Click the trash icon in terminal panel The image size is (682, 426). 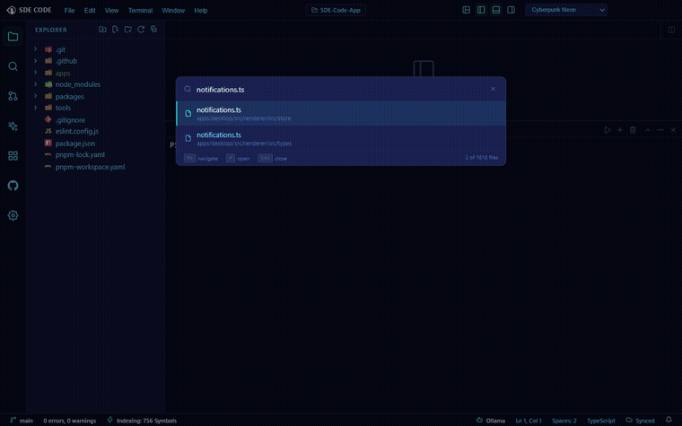(x=633, y=130)
